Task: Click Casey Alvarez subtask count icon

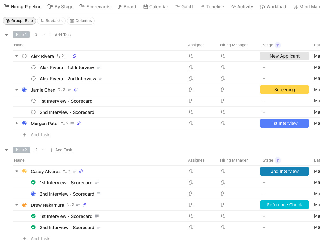Action: tap(67, 171)
